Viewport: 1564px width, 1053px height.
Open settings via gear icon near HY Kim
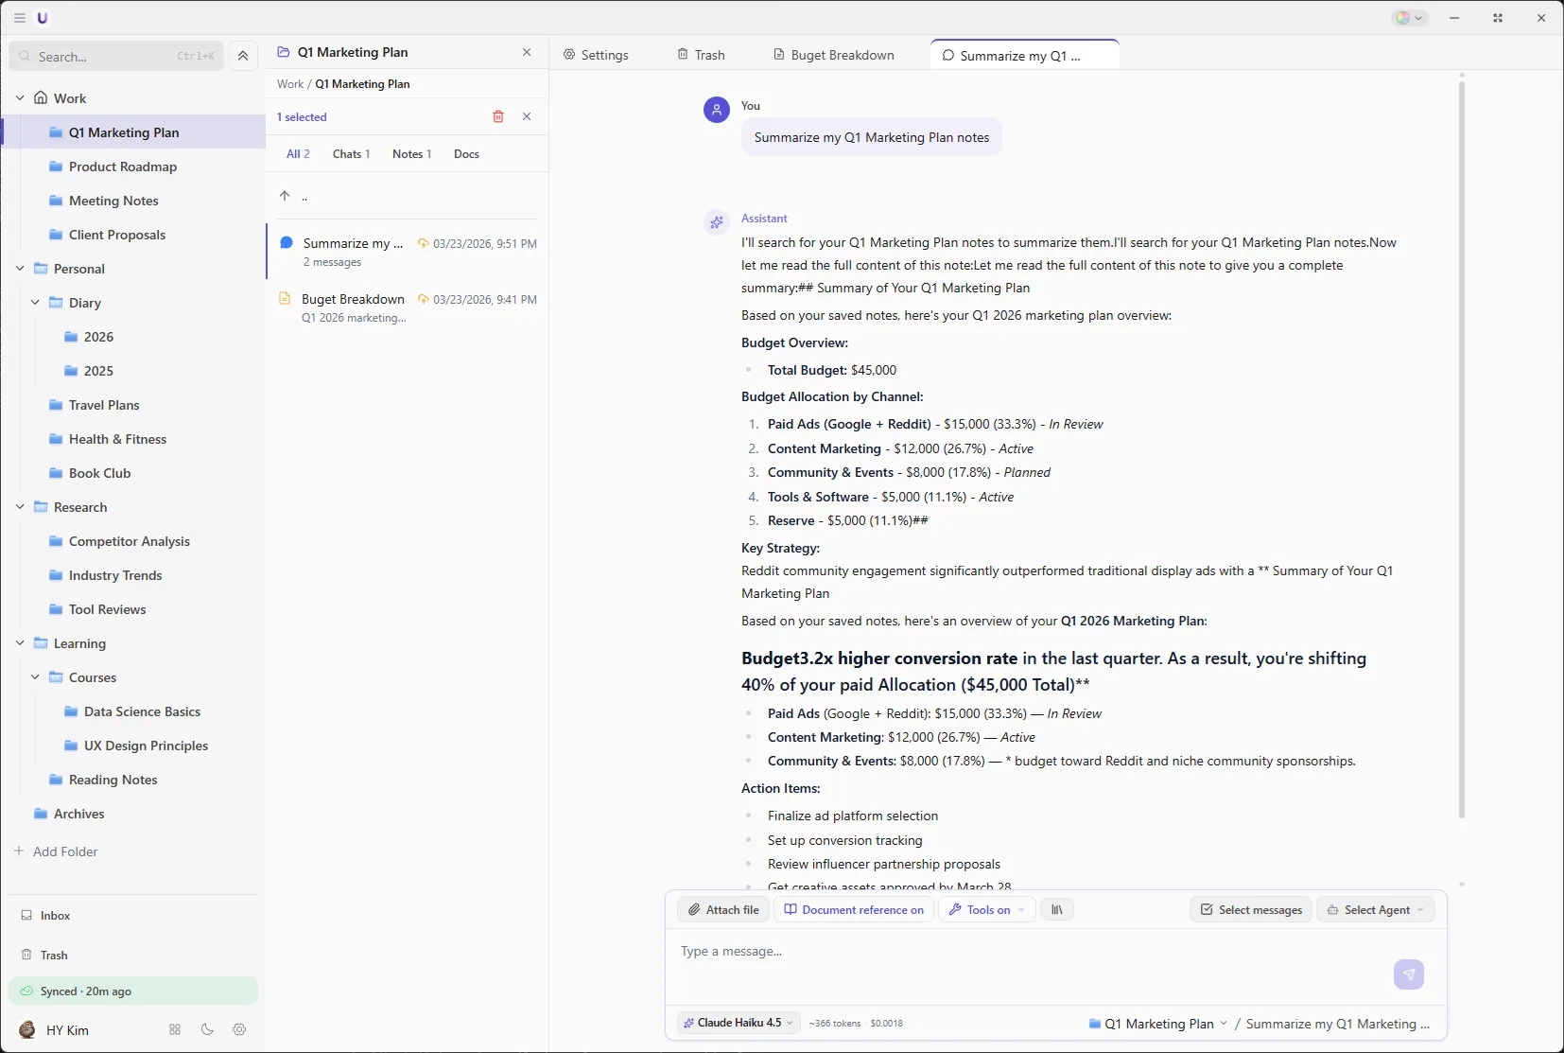pyautogui.click(x=238, y=1029)
